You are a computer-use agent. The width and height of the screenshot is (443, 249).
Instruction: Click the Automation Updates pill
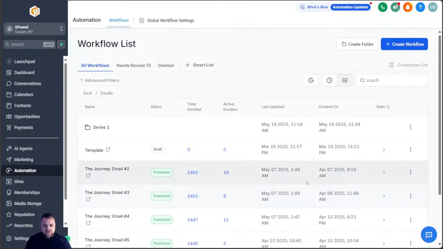click(x=351, y=7)
